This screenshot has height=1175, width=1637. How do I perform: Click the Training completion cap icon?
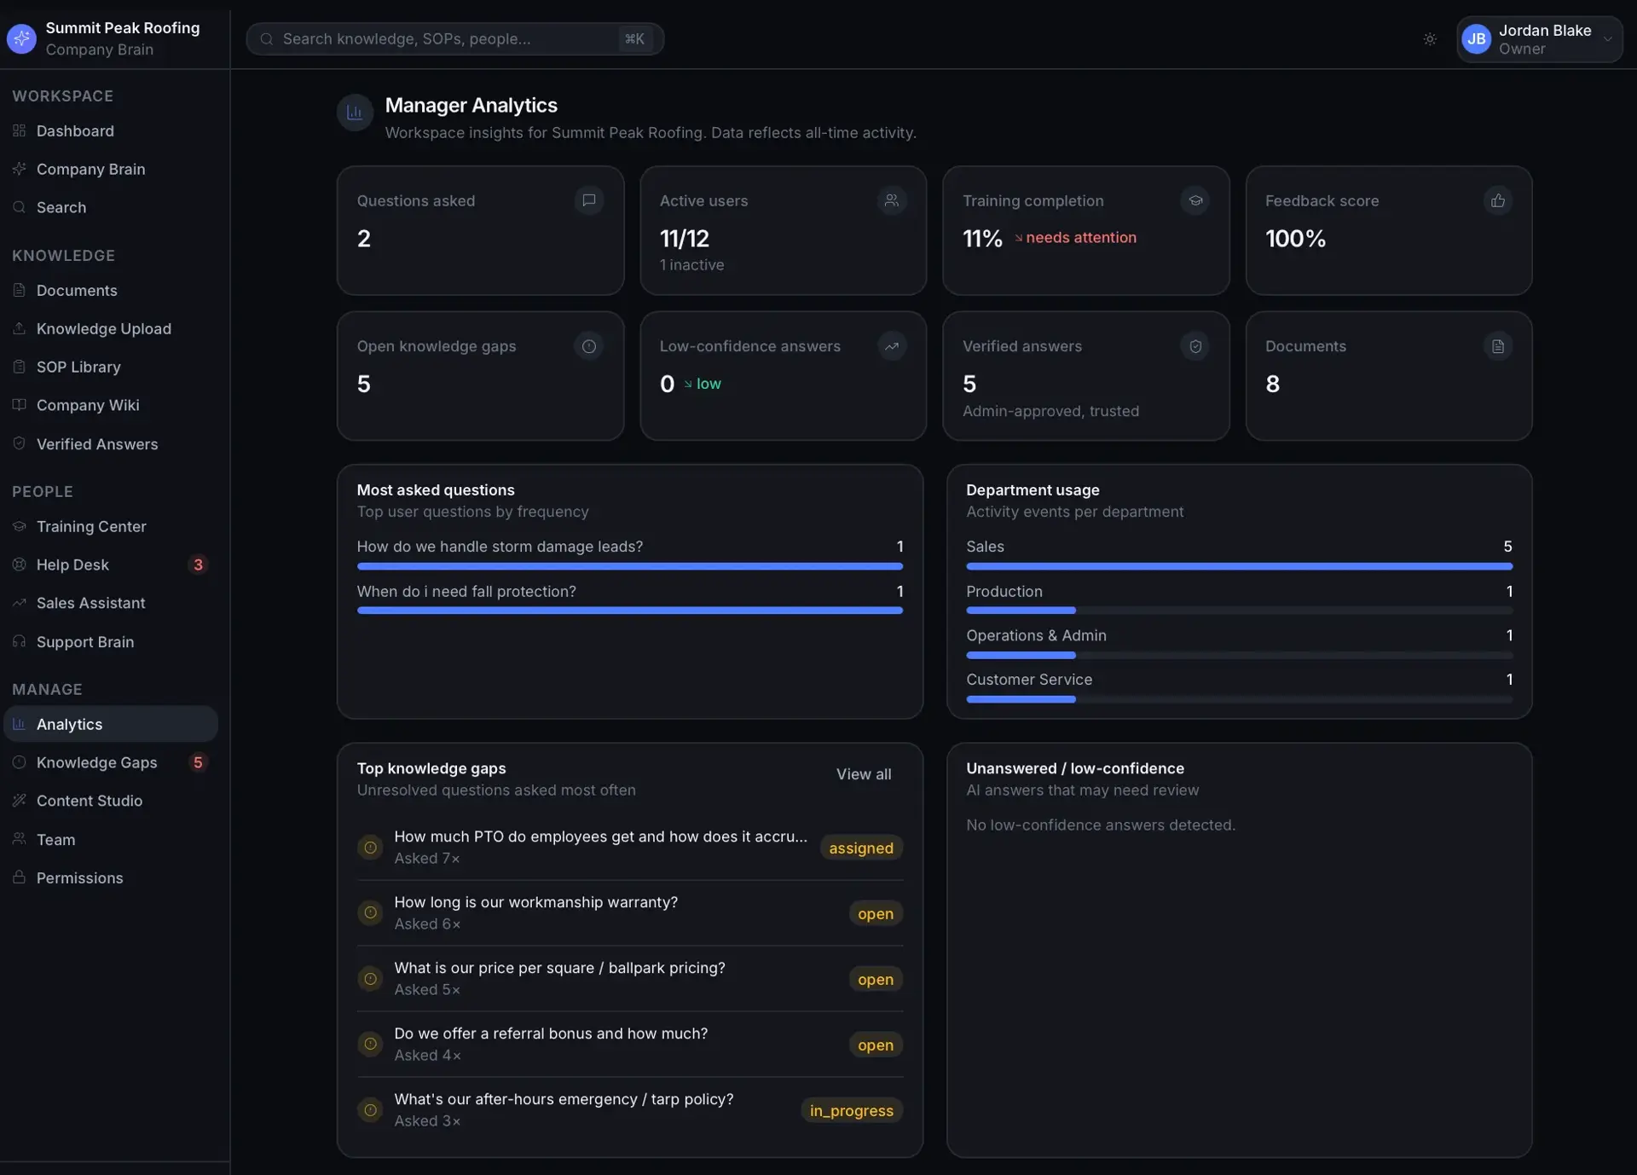(x=1195, y=200)
